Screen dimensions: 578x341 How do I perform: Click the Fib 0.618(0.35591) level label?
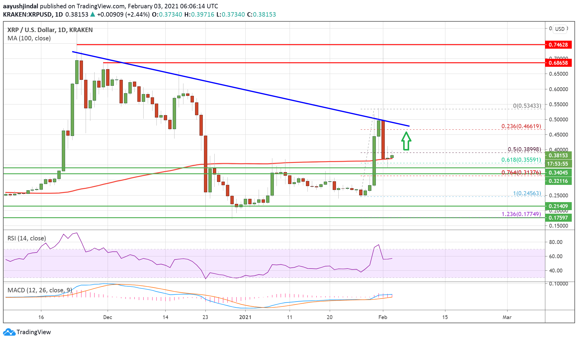(x=521, y=160)
